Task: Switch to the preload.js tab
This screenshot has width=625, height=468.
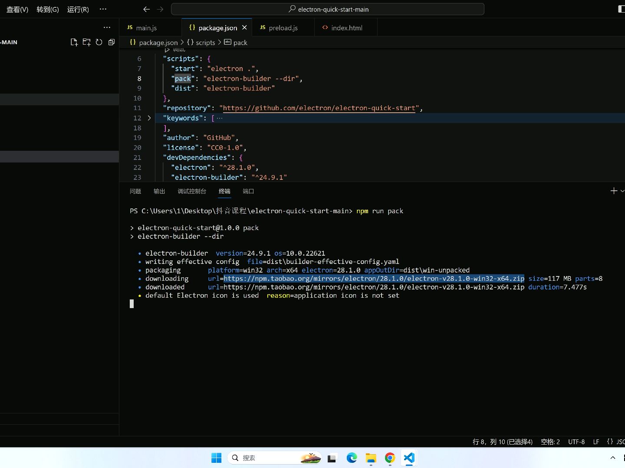Action: tap(283, 27)
